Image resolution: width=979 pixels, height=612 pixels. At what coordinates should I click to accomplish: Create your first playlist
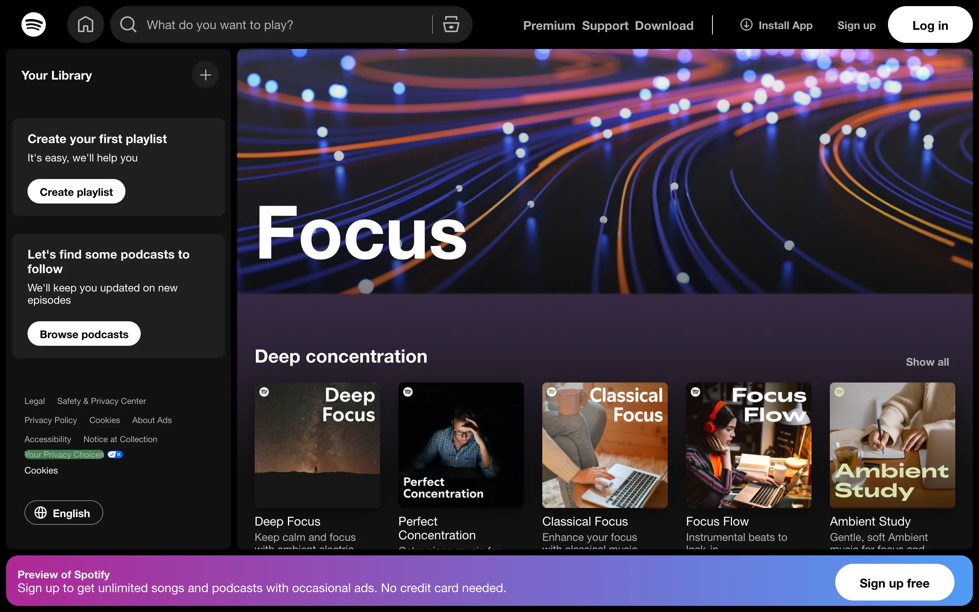[x=76, y=191]
